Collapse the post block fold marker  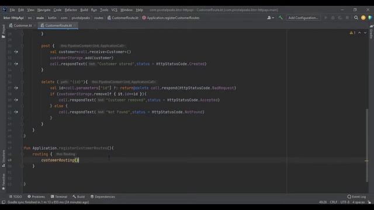pos(22,45)
